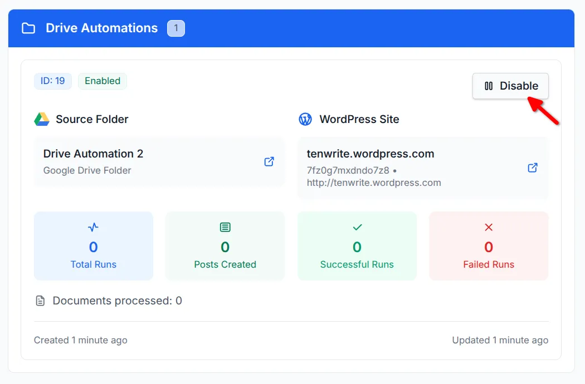Select the Google Drive icon beside Source Folder

(x=41, y=119)
